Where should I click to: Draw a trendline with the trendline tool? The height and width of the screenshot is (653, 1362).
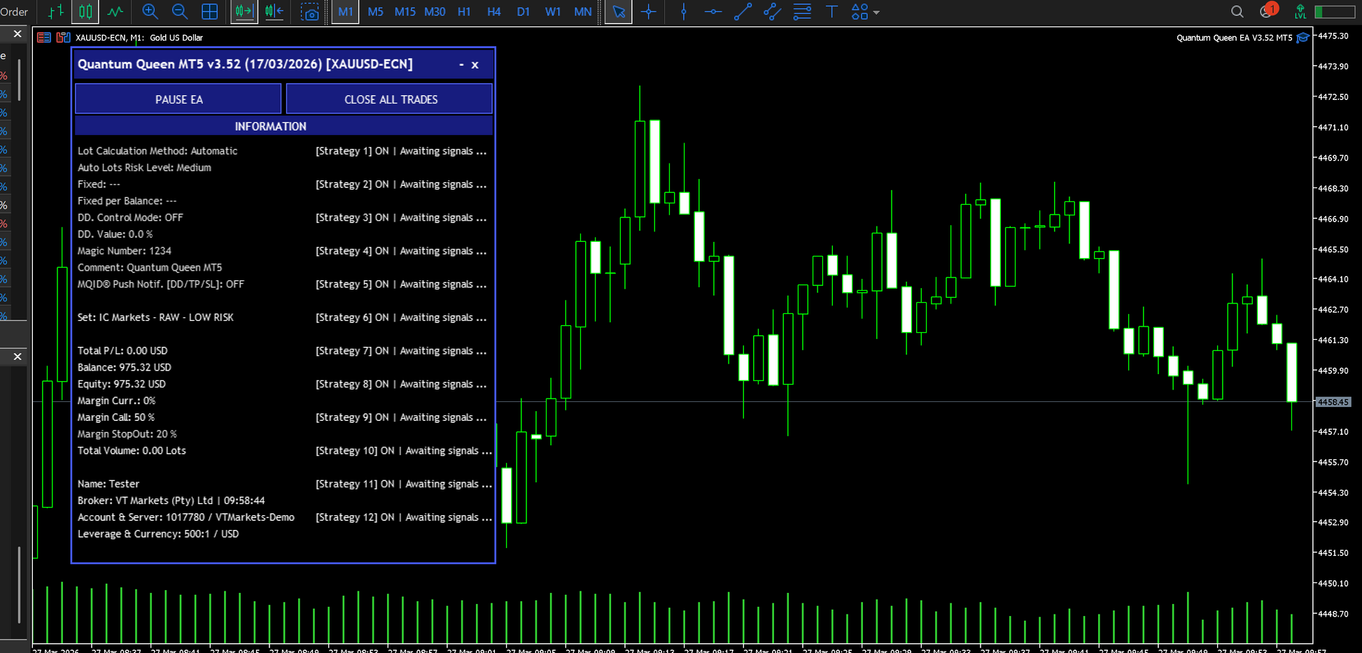pos(743,12)
